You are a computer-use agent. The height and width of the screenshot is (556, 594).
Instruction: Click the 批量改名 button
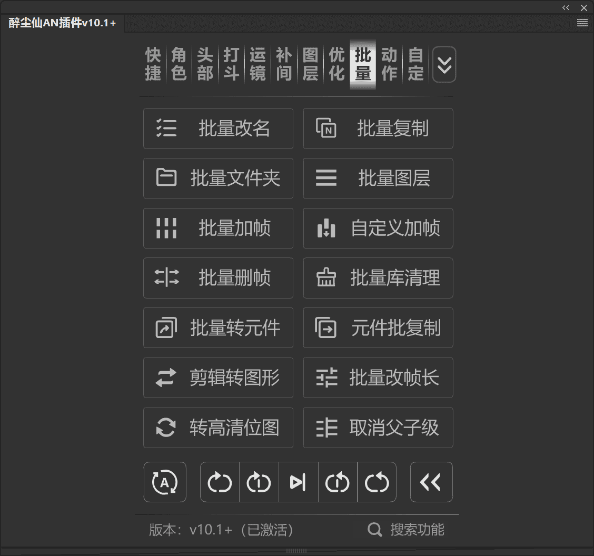click(218, 128)
